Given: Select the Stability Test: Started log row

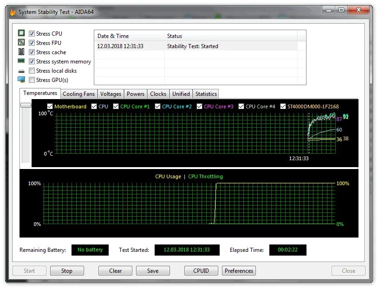Looking at the screenshot, I should [196, 46].
